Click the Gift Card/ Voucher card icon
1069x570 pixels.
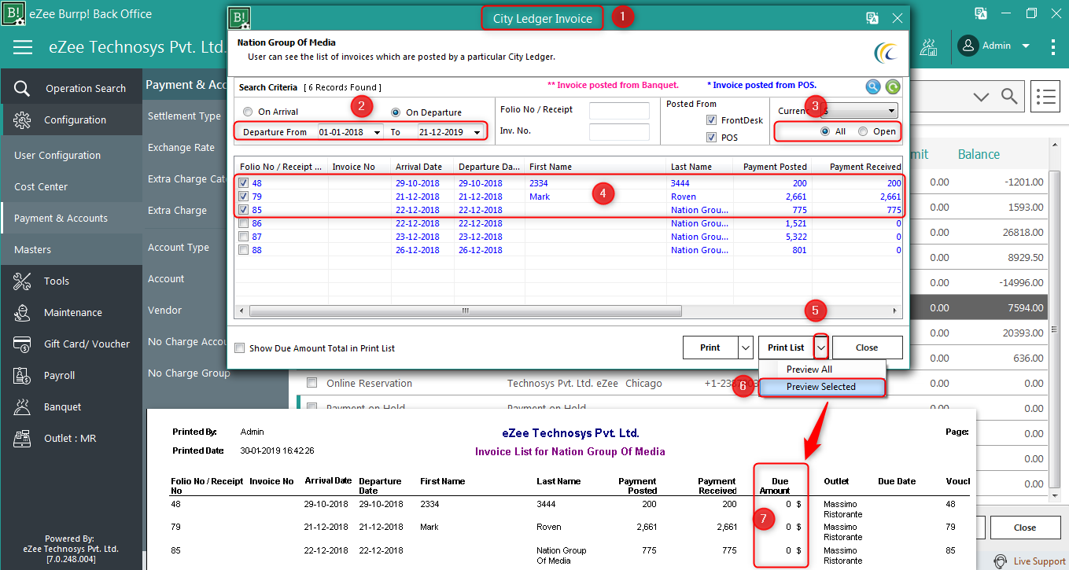[x=22, y=344]
